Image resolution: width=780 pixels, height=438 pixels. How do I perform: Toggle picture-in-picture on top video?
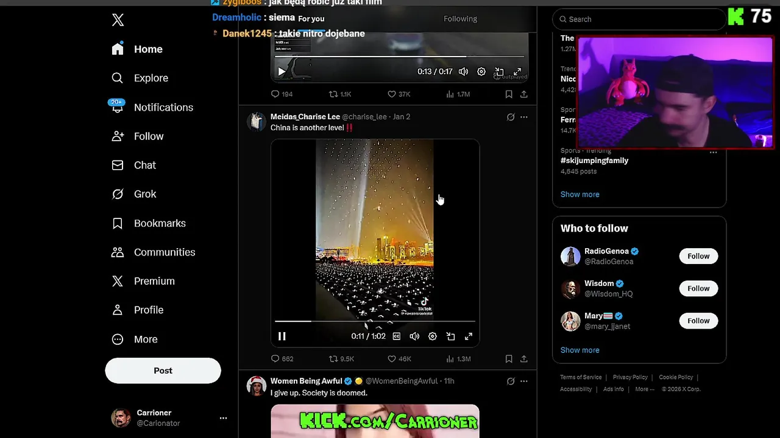[499, 72]
